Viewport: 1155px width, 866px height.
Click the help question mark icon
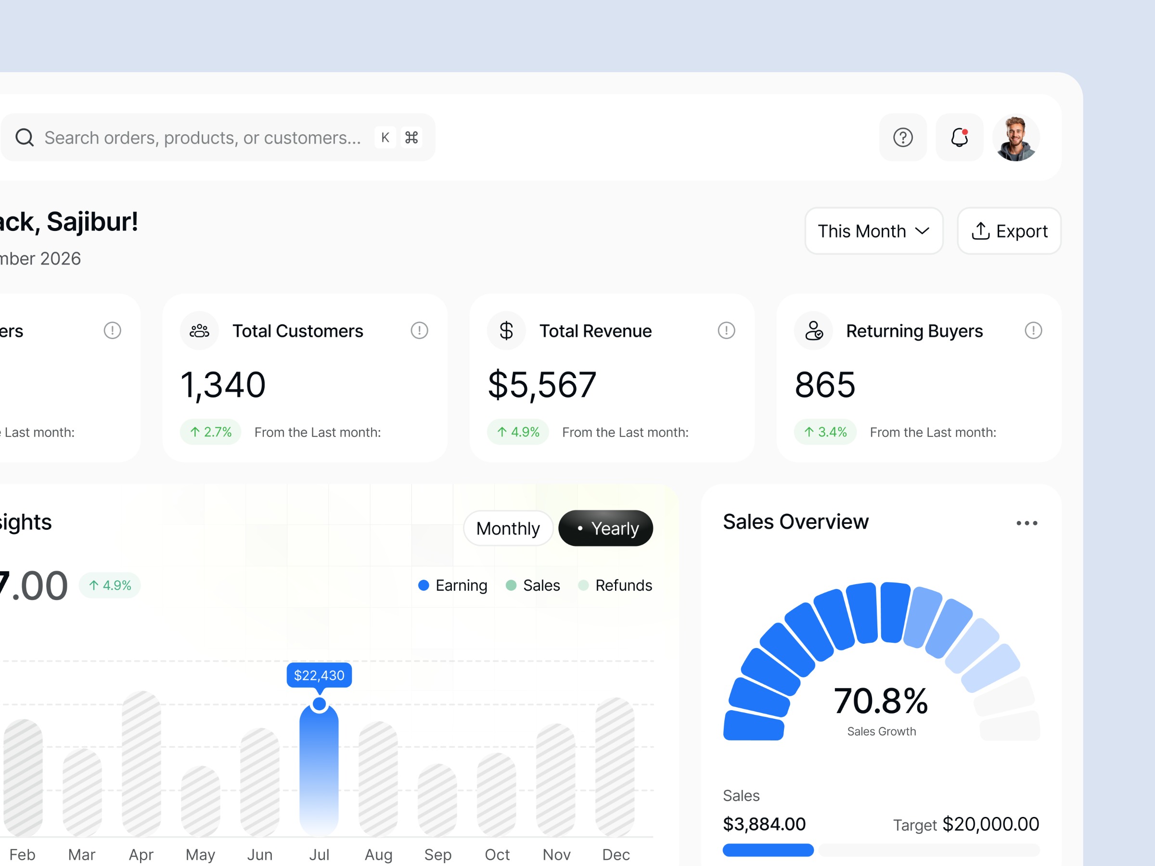[x=903, y=137]
